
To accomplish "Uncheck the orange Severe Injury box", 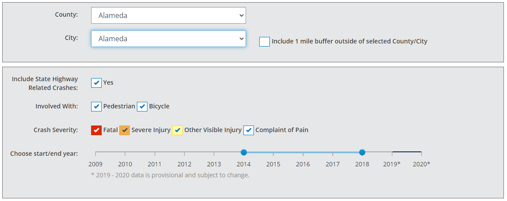I will tap(125, 130).
